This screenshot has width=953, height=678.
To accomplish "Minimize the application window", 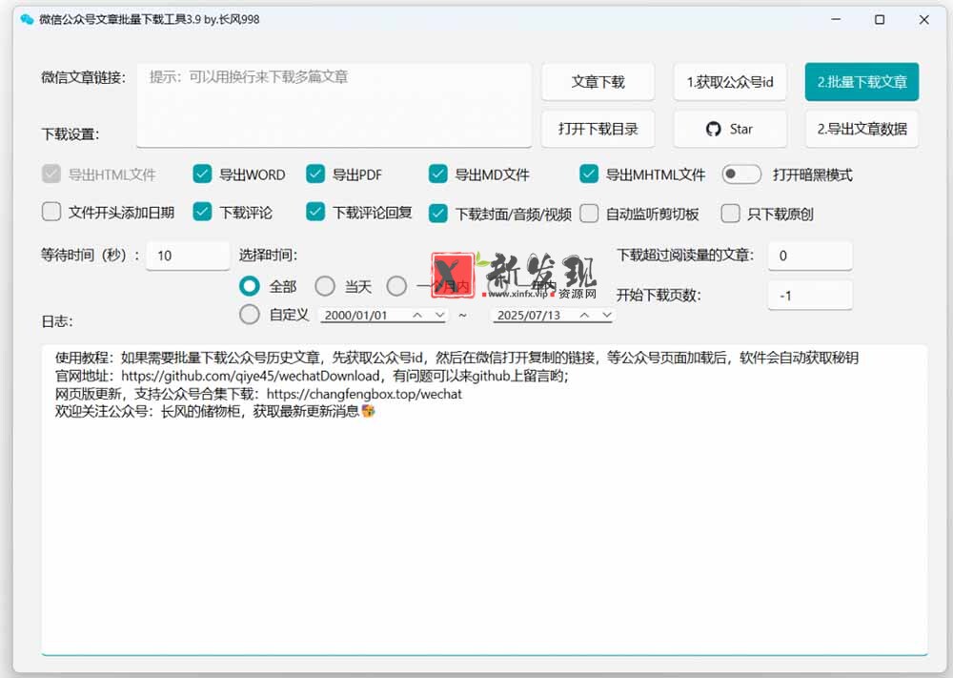I will (836, 19).
